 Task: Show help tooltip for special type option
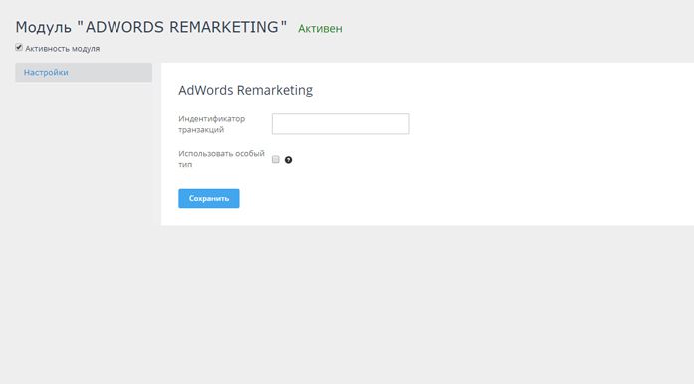288,160
